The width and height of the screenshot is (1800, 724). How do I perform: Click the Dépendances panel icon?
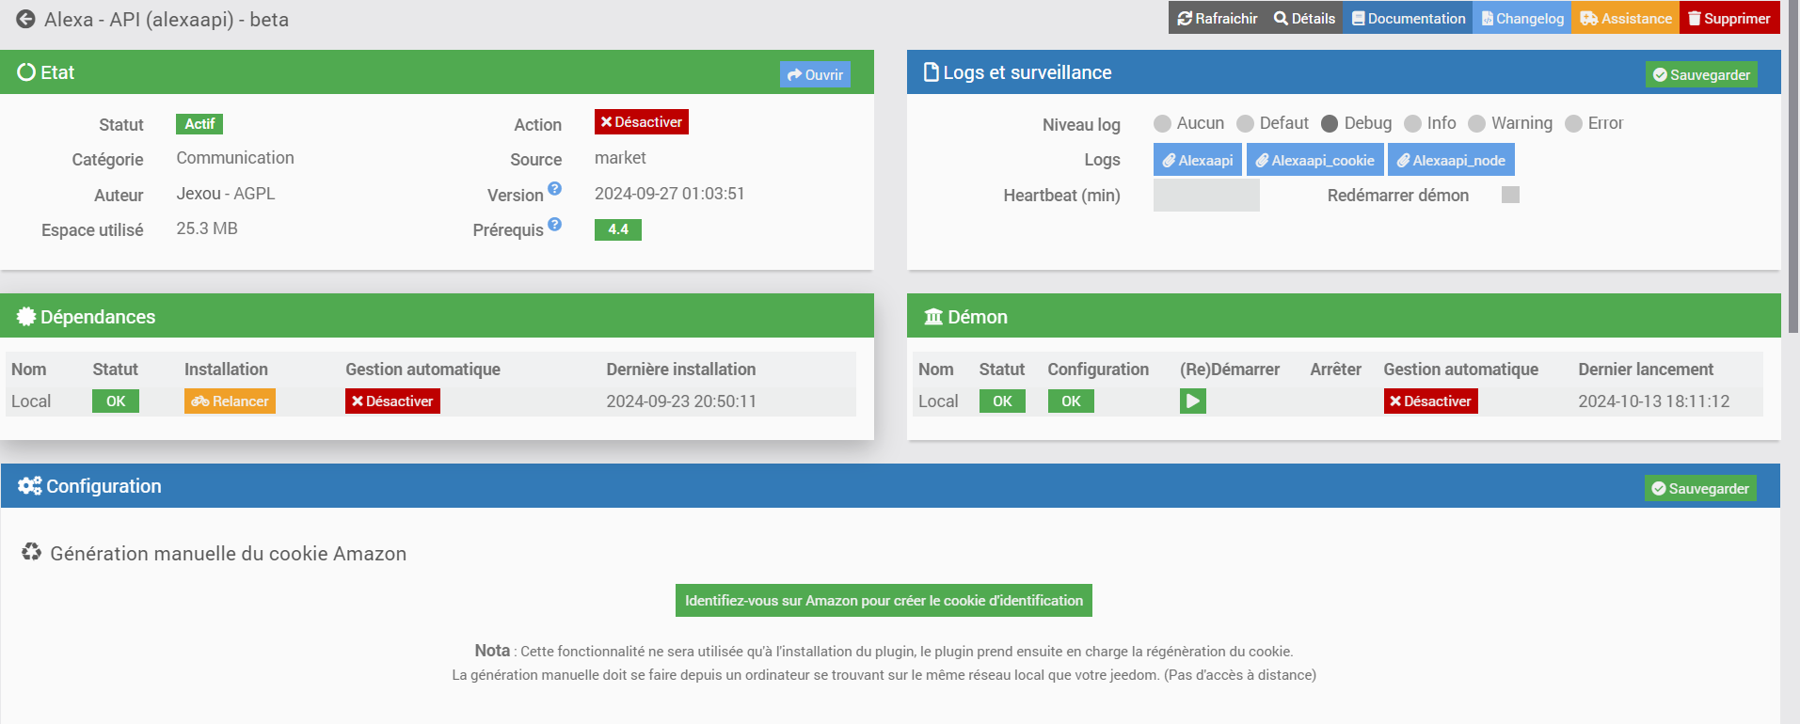pos(26,317)
